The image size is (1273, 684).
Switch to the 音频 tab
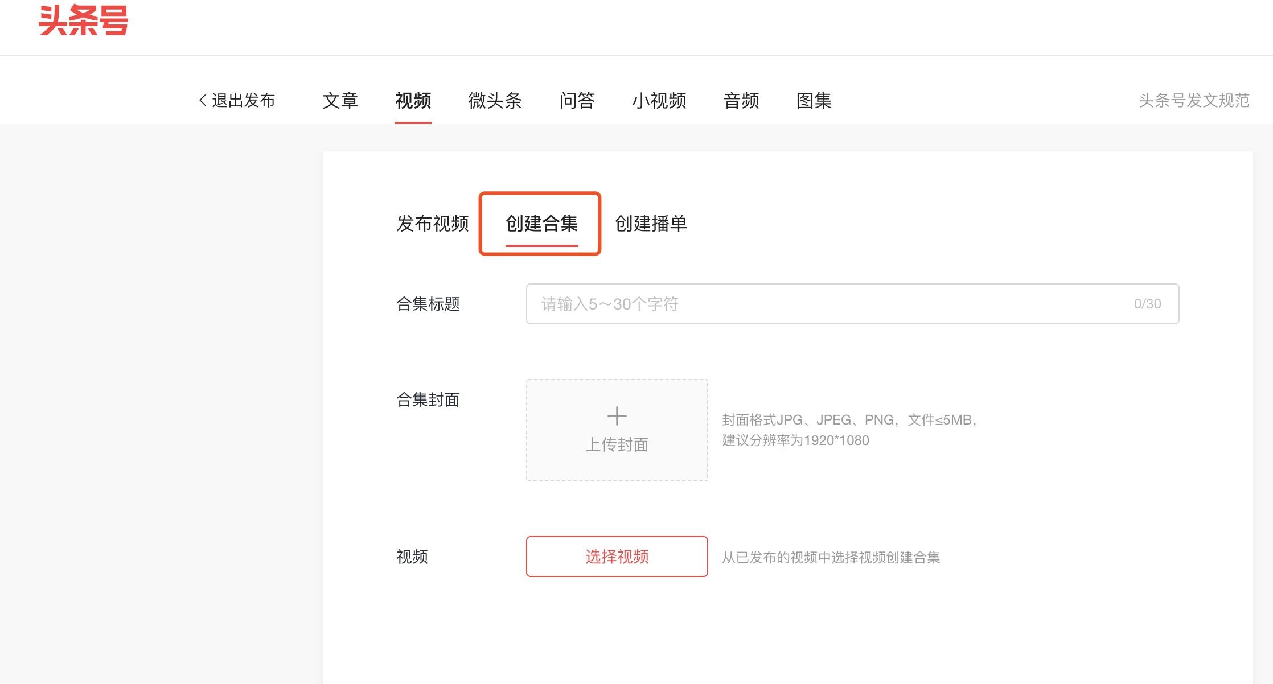741,101
